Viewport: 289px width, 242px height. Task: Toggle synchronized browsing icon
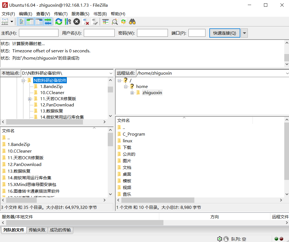(x=123, y=22)
